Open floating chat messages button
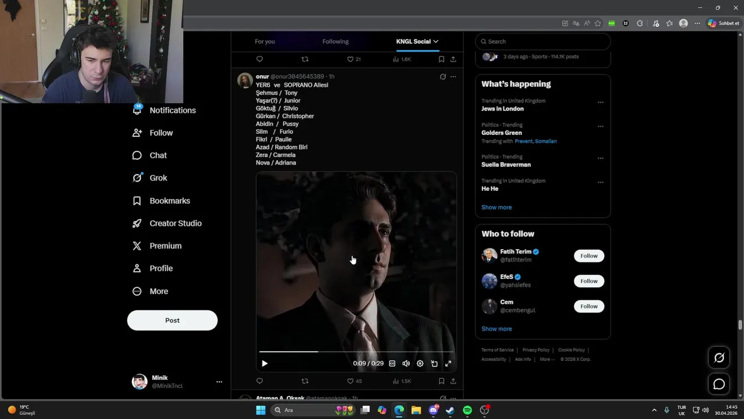Image resolution: width=744 pixels, height=419 pixels. pyautogui.click(x=719, y=384)
